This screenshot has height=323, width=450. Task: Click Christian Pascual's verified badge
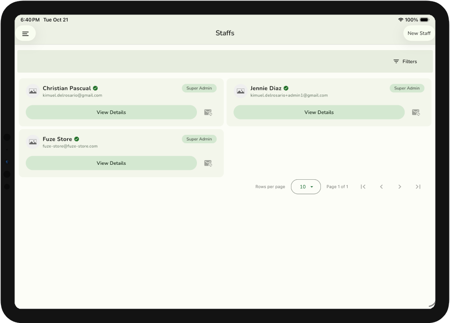[95, 88]
